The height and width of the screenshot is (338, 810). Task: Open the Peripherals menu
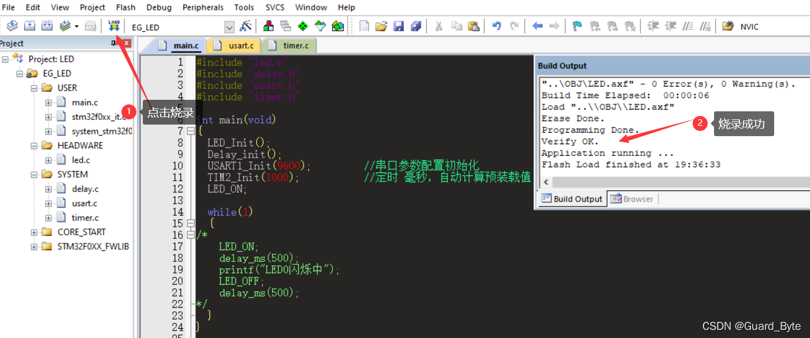point(203,7)
